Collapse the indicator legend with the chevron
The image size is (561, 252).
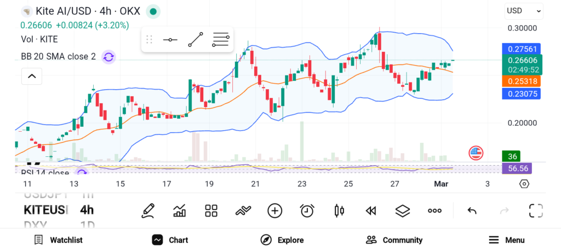32,76
